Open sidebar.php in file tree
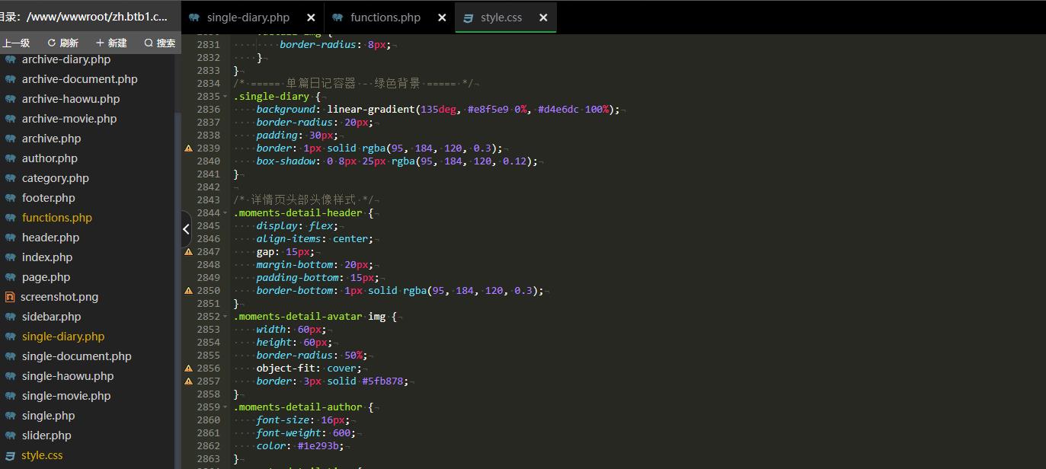Screen dimensions: 1046x469 (51, 317)
